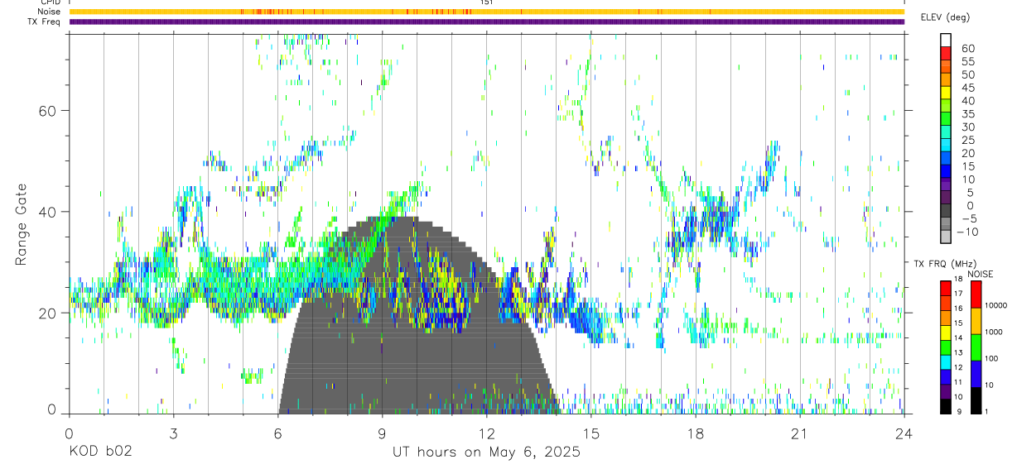The image size is (1017, 469).
Task: Click the '30' value on the ELEV legend
Action: 969,127
